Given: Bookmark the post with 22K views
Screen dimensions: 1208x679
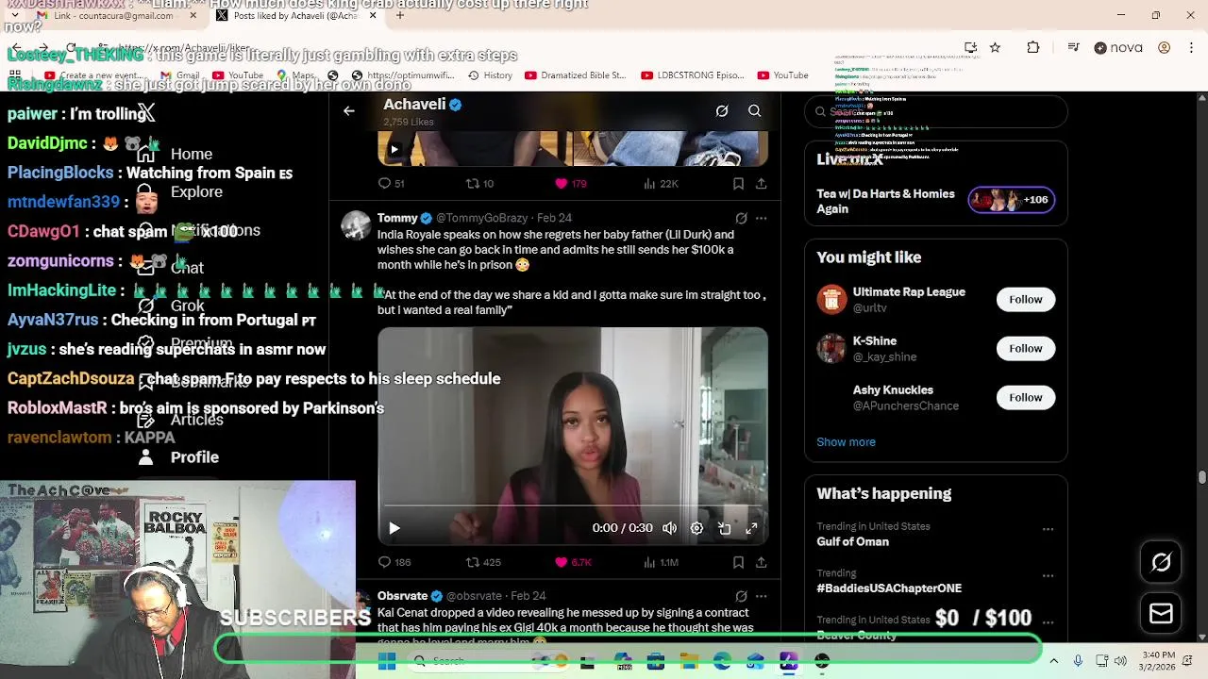Looking at the screenshot, I should click(738, 184).
